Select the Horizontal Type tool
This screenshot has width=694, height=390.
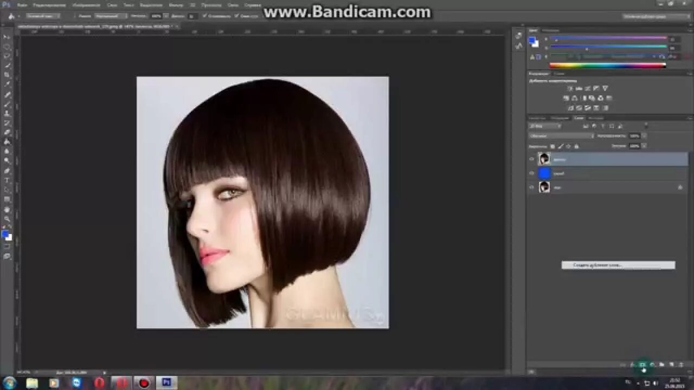pos(7,180)
